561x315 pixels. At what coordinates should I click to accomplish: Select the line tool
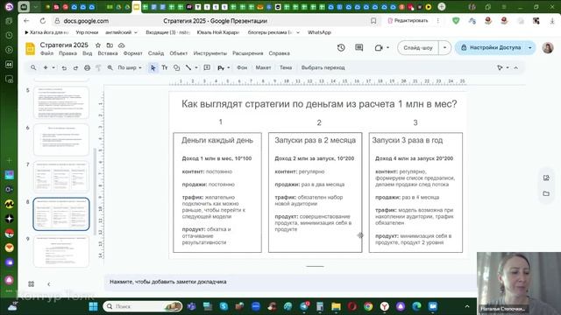click(188, 67)
